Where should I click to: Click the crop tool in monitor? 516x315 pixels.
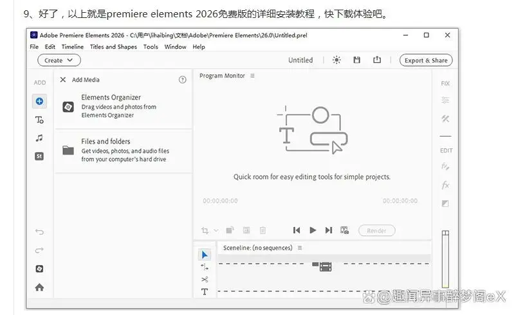205,231
